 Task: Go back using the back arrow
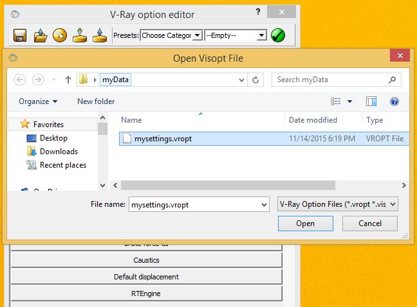[x=19, y=80]
